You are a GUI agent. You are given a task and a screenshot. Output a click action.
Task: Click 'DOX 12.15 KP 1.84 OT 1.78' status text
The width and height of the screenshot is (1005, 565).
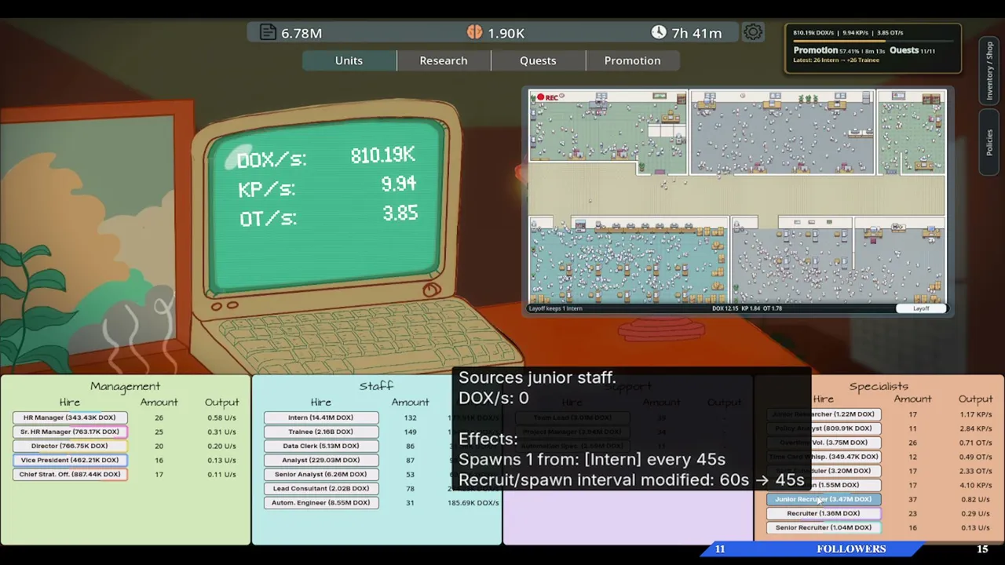[746, 308]
